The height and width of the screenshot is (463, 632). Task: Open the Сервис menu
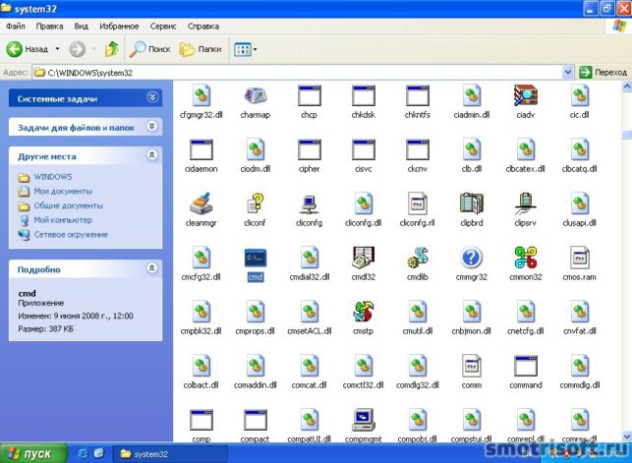(x=163, y=27)
